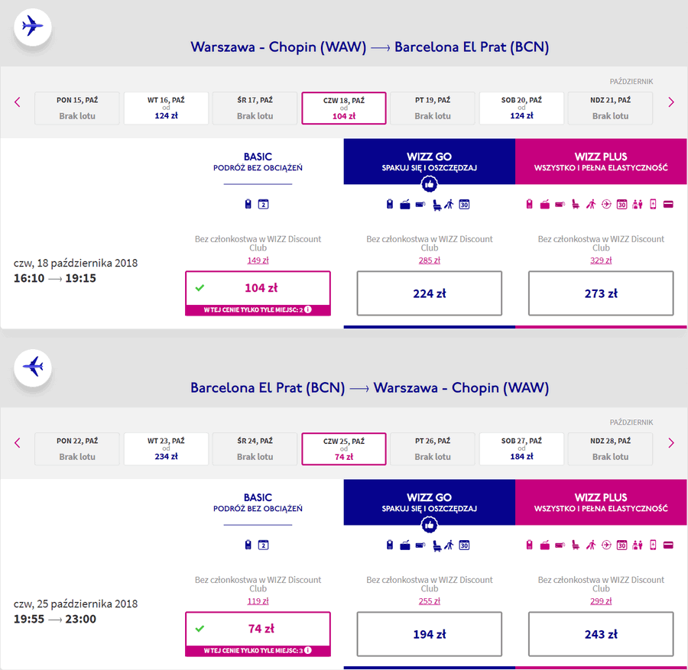Image resolution: width=688 pixels, height=670 pixels.
Task: Click the pink carry-on icon under outbound WIZZ PLUS
Action: click(x=530, y=204)
